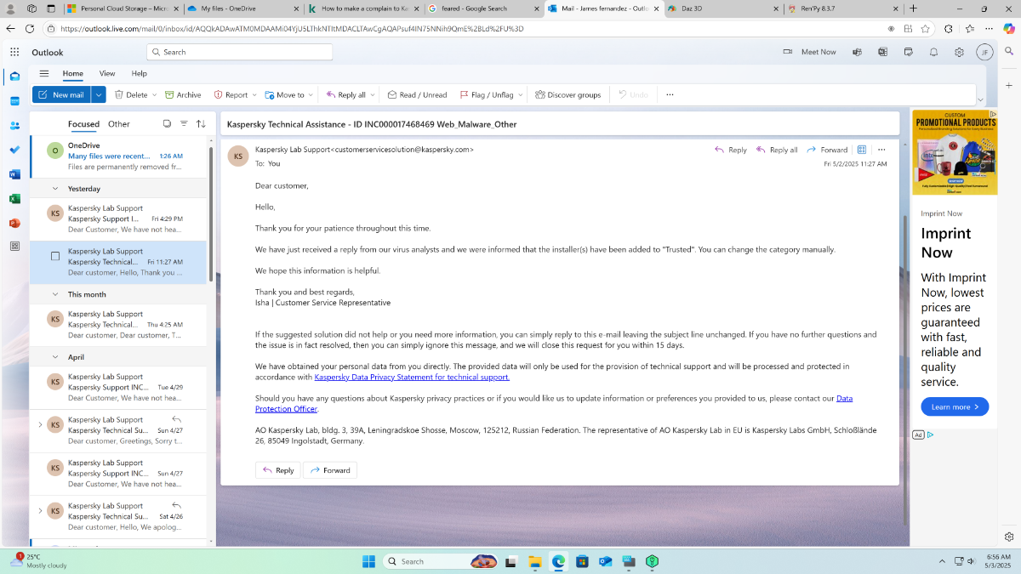Open File Explorer from the taskbar
This screenshot has height=574, width=1021.
(535, 561)
